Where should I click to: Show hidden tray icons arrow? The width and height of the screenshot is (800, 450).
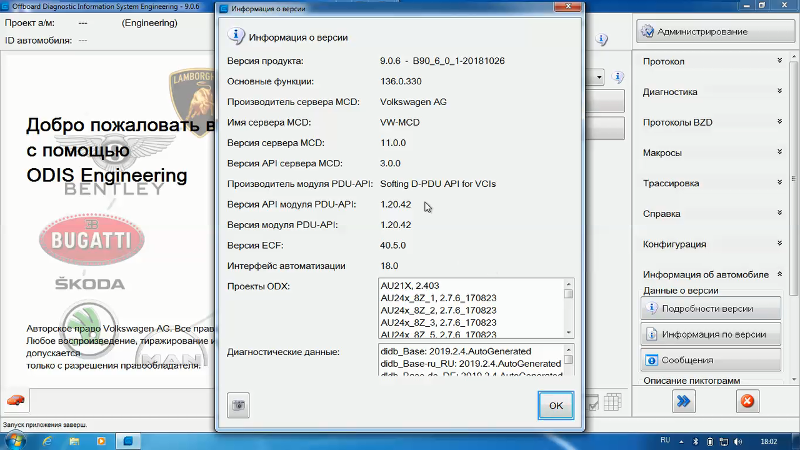682,441
